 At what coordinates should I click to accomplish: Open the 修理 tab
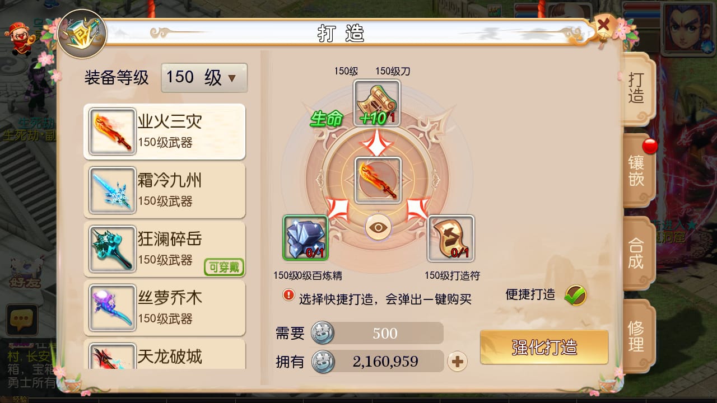coord(637,336)
